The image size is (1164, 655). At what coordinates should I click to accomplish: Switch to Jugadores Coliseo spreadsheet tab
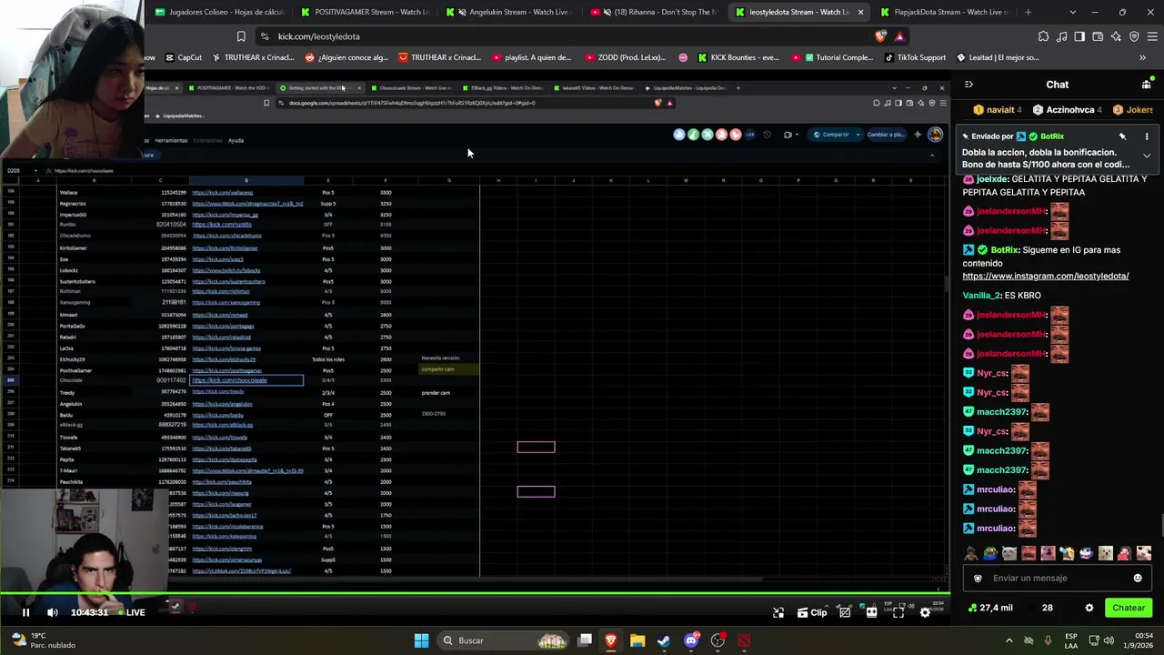(219, 12)
